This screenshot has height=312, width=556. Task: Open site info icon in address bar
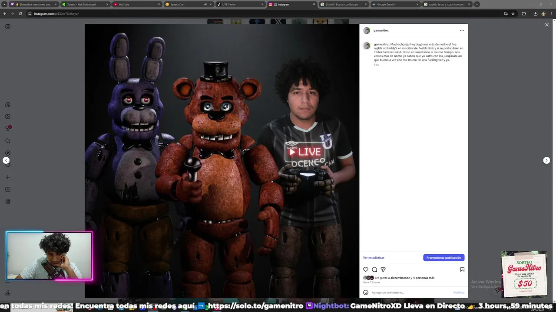pyautogui.click(x=30, y=13)
